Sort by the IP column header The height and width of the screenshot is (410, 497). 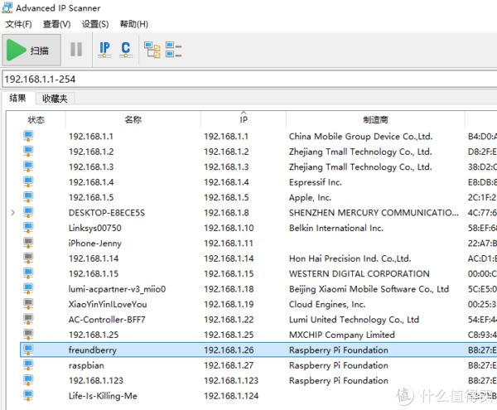244,120
